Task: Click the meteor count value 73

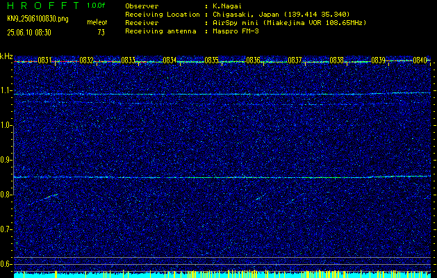Action: pyautogui.click(x=101, y=33)
